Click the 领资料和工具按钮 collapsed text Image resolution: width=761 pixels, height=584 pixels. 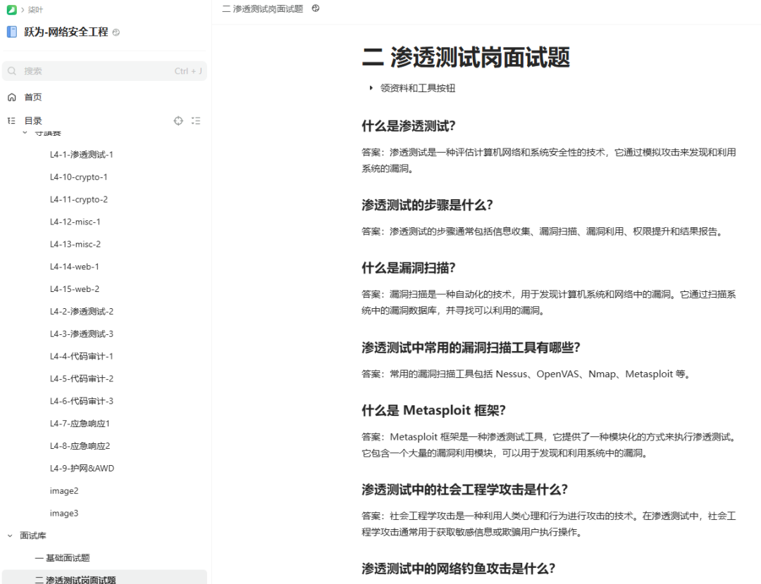click(x=417, y=88)
